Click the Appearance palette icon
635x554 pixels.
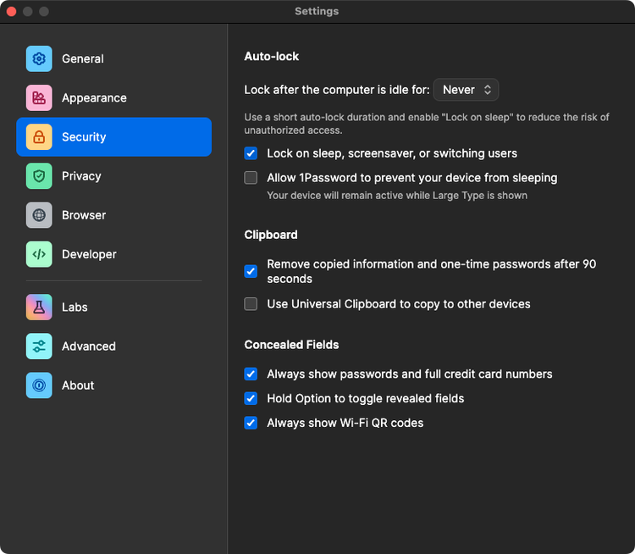[39, 98]
